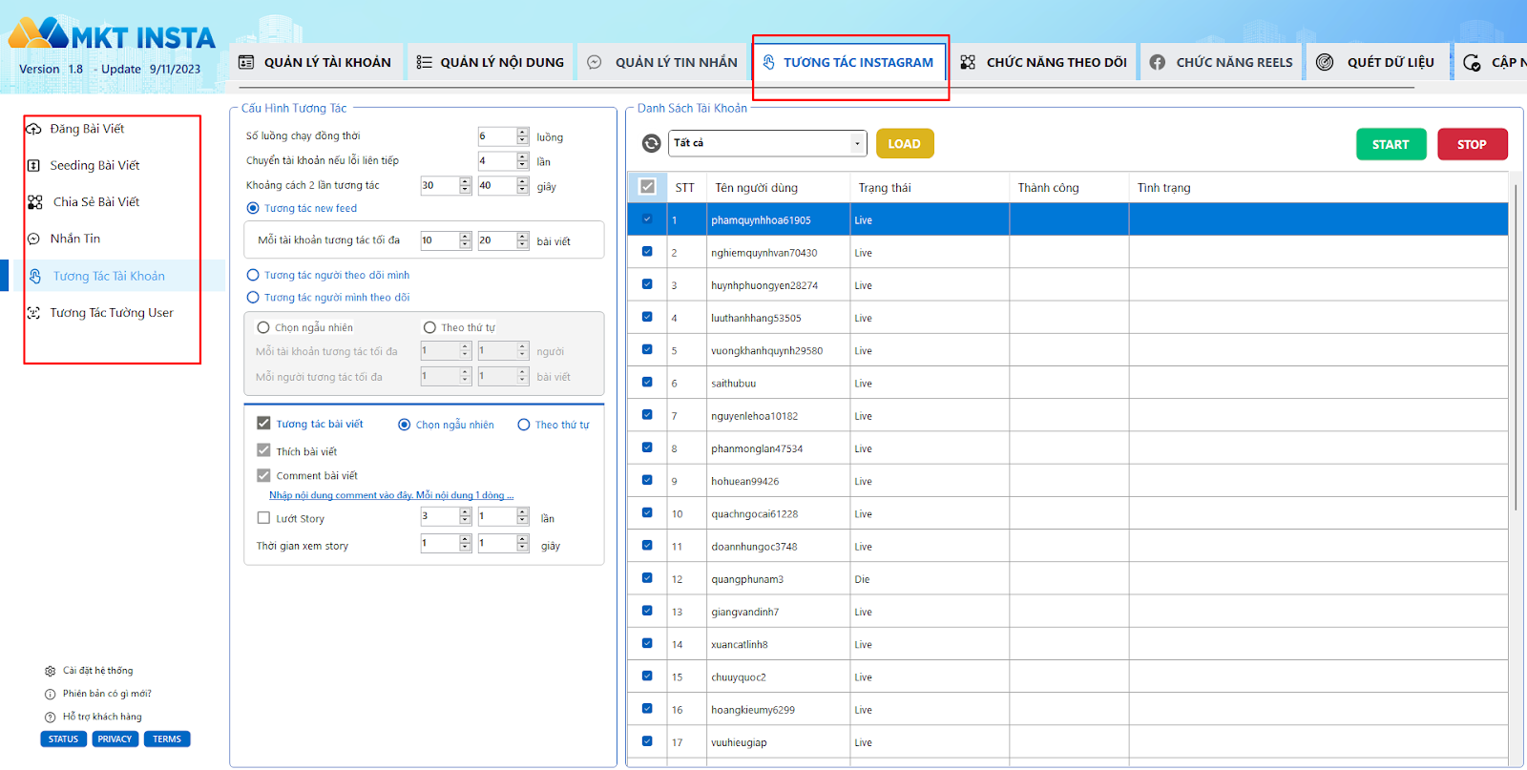
Task: Click the Chức Năng Reels Facebook icon
Action: [1157, 62]
